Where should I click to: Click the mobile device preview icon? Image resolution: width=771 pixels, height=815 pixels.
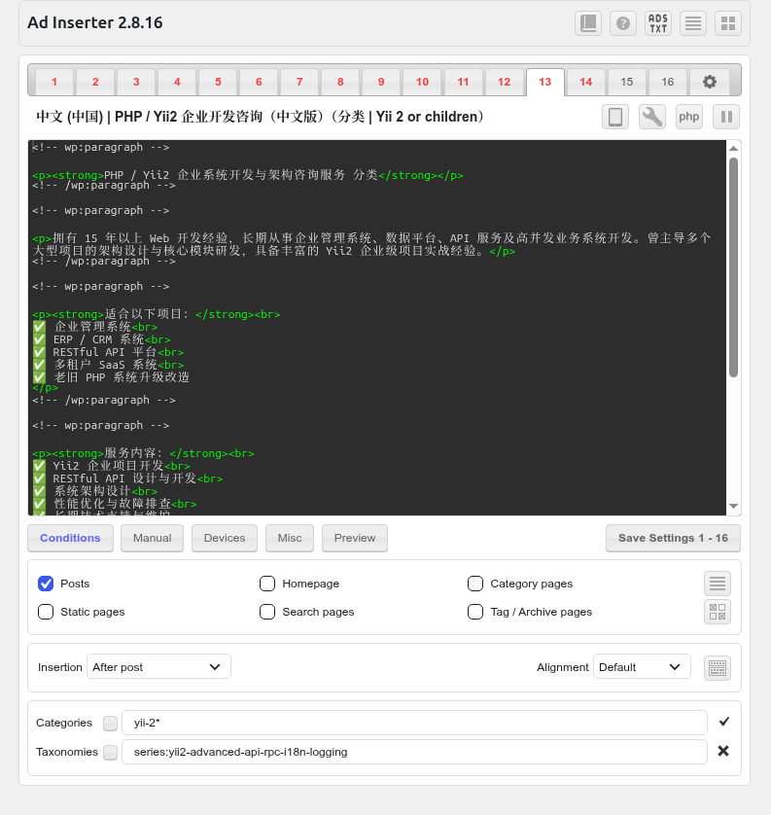pyautogui.click(x=615, y=117)
